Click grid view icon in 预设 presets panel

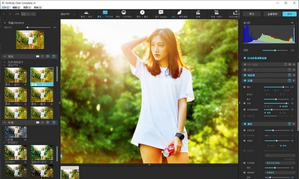point(38,56)
